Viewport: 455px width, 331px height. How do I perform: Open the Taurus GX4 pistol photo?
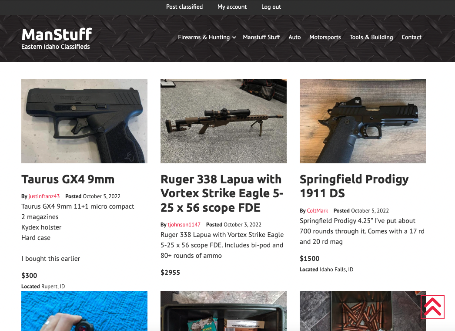[x=84, y=121]
